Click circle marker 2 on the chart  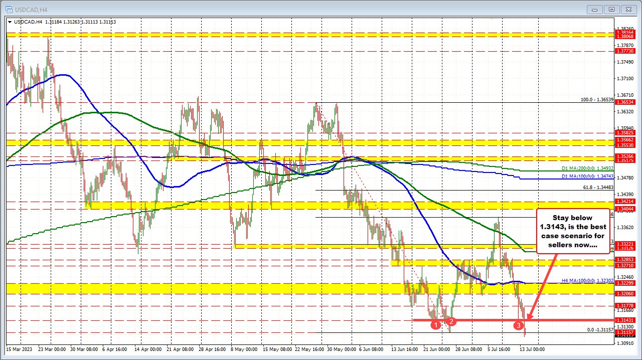coord(450,321)
